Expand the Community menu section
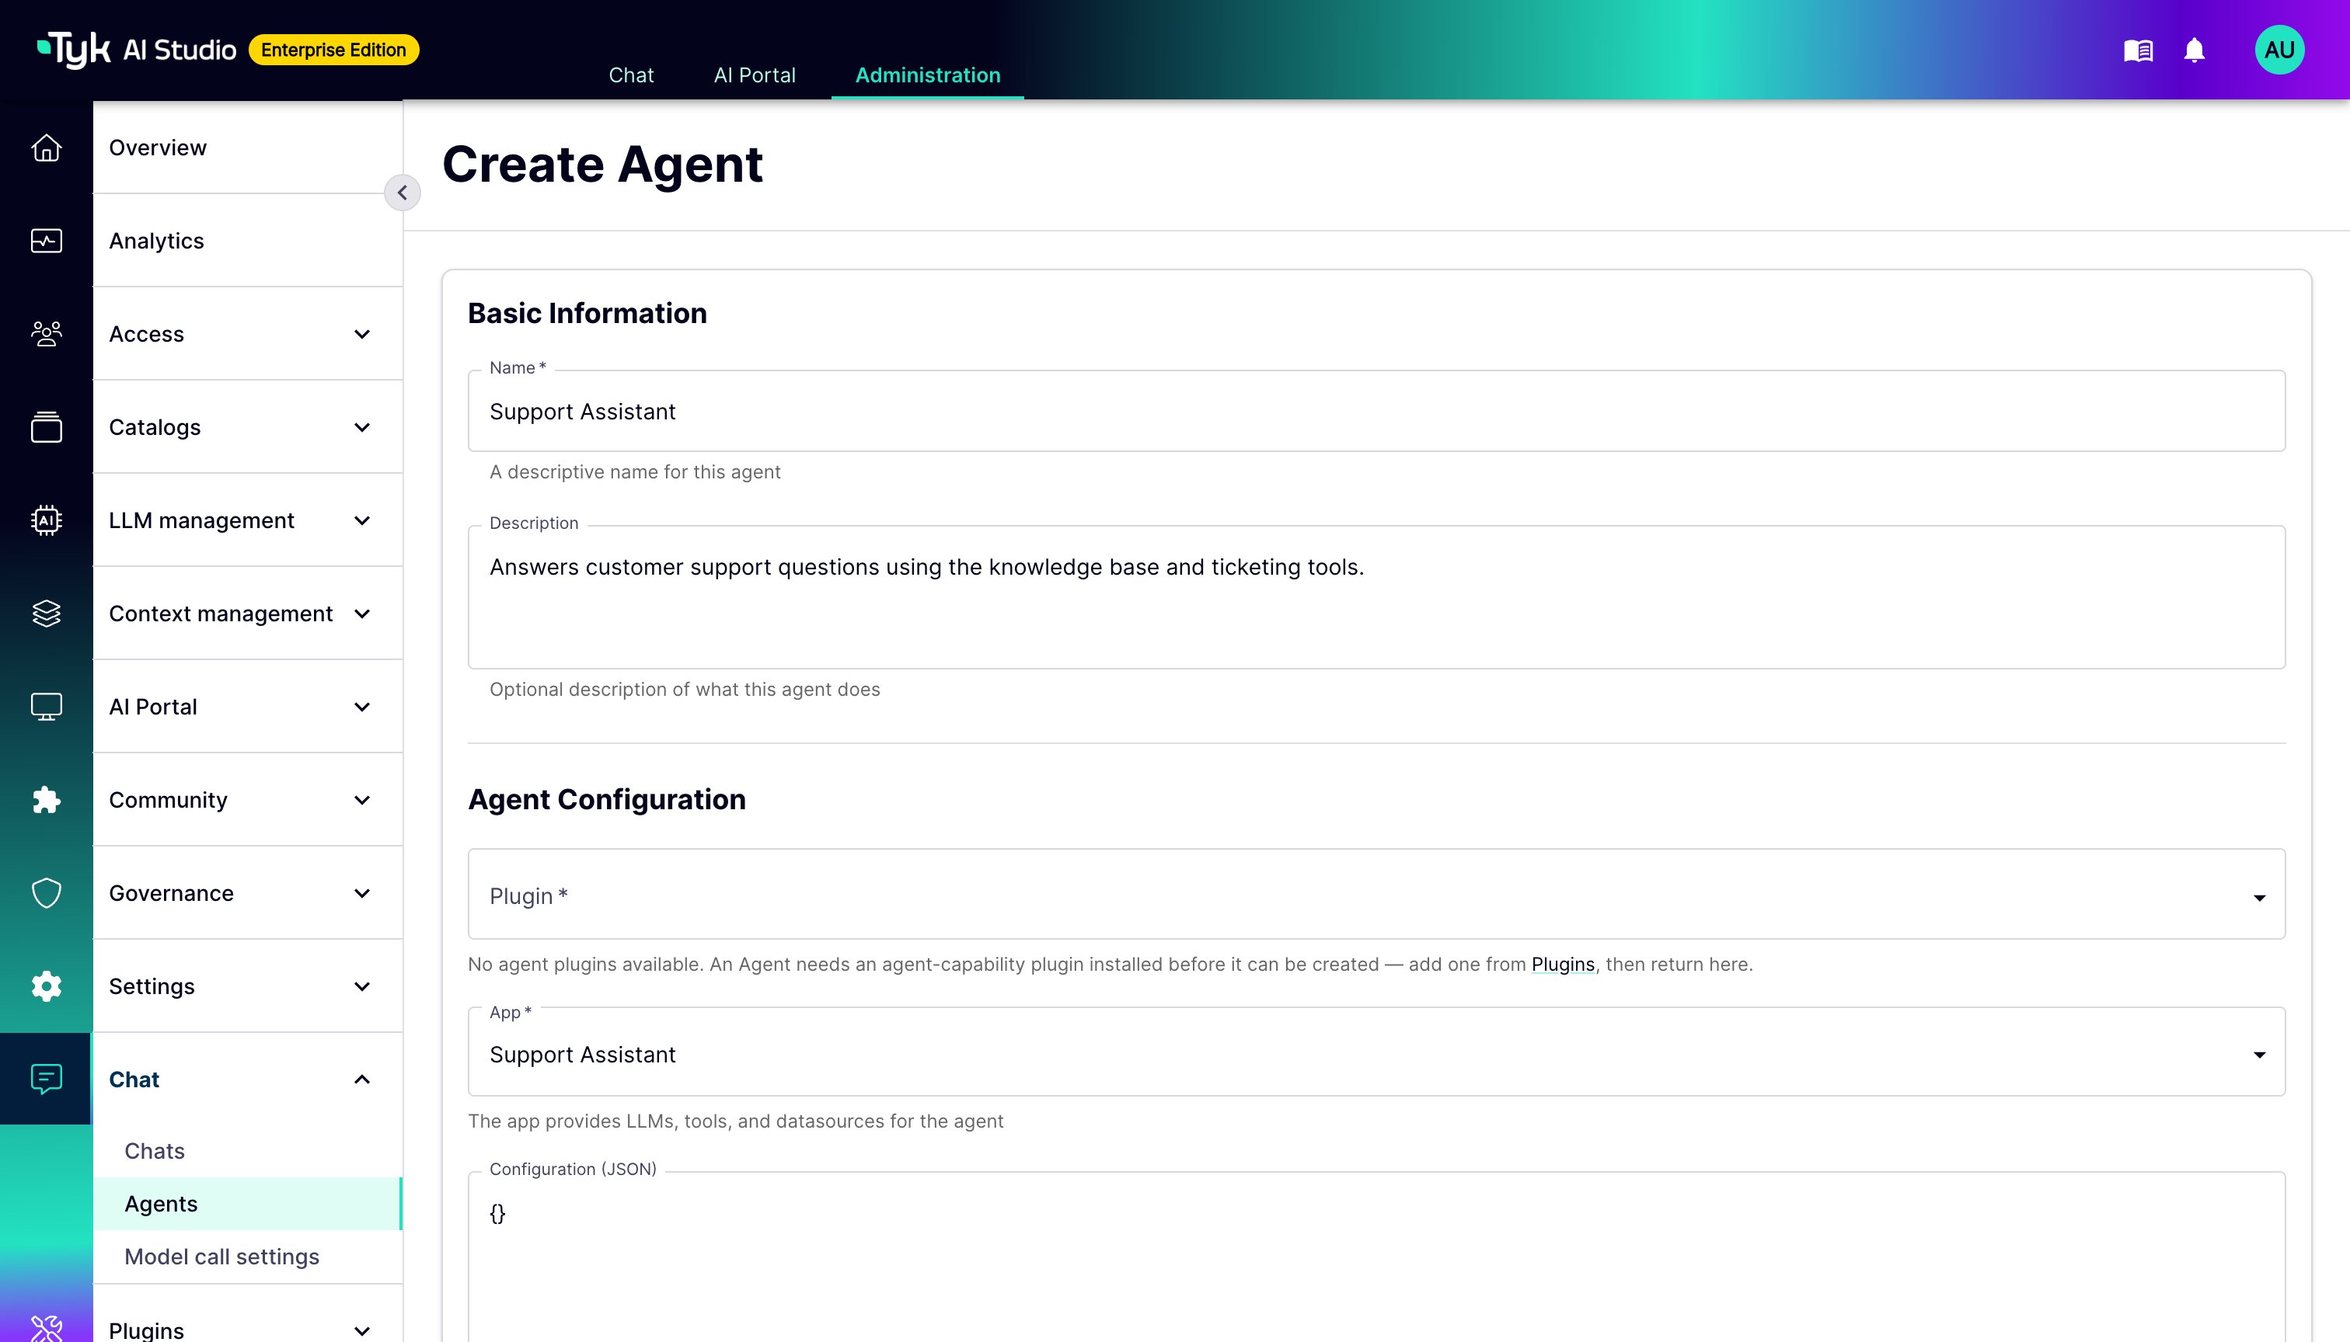The width and height of the screenshot is (2350, 1342). 247,799
